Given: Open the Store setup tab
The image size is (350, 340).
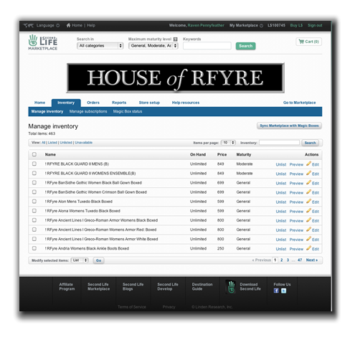Looking at the screenshot, I should point(149,103).
